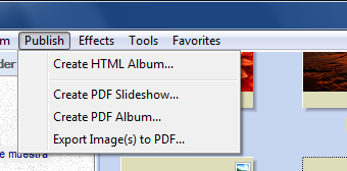Click the window's blue title bar
Viewport: 347px width, 171px height.
pos(173,16)
